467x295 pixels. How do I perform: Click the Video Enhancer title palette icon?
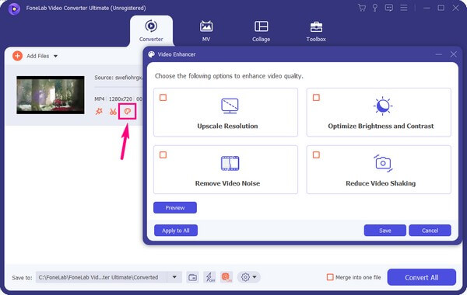(151, 54)
